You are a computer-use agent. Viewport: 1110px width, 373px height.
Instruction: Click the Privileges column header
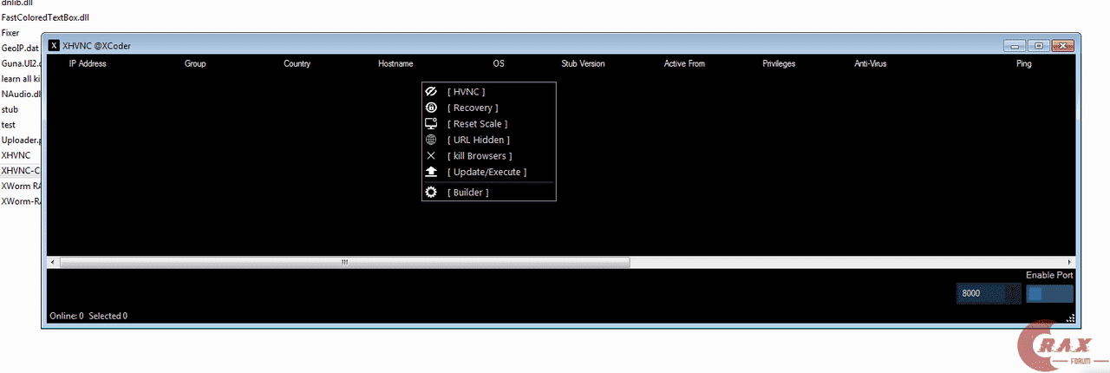click(x=779, y=64)
